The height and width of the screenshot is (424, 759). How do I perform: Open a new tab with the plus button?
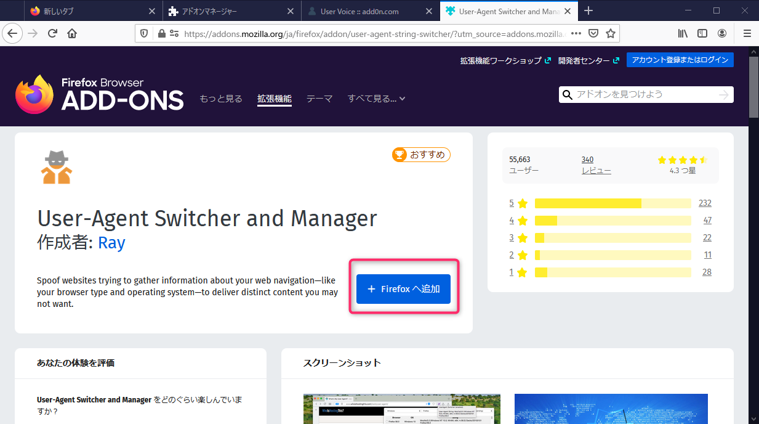[x=588, y=10]
